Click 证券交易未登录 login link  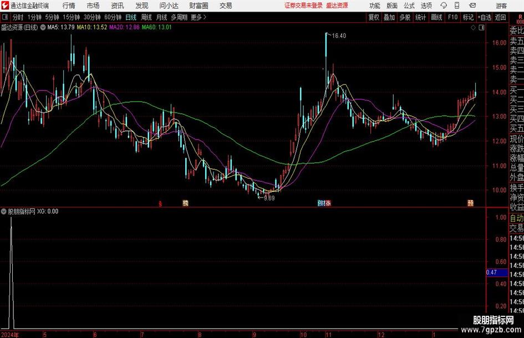click(303, 6)
